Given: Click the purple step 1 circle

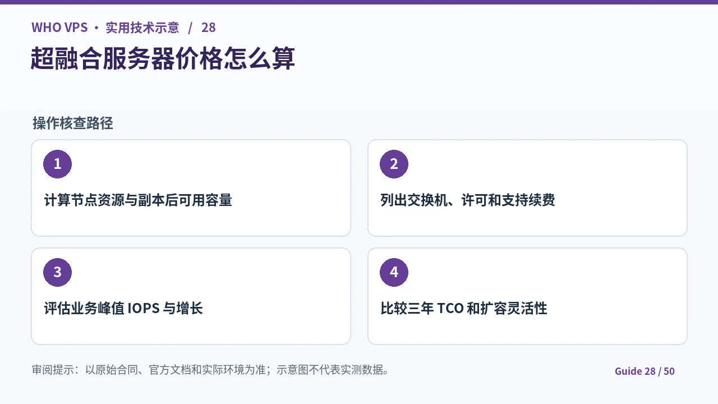Looking at the screenshot, I should point(57,164).
